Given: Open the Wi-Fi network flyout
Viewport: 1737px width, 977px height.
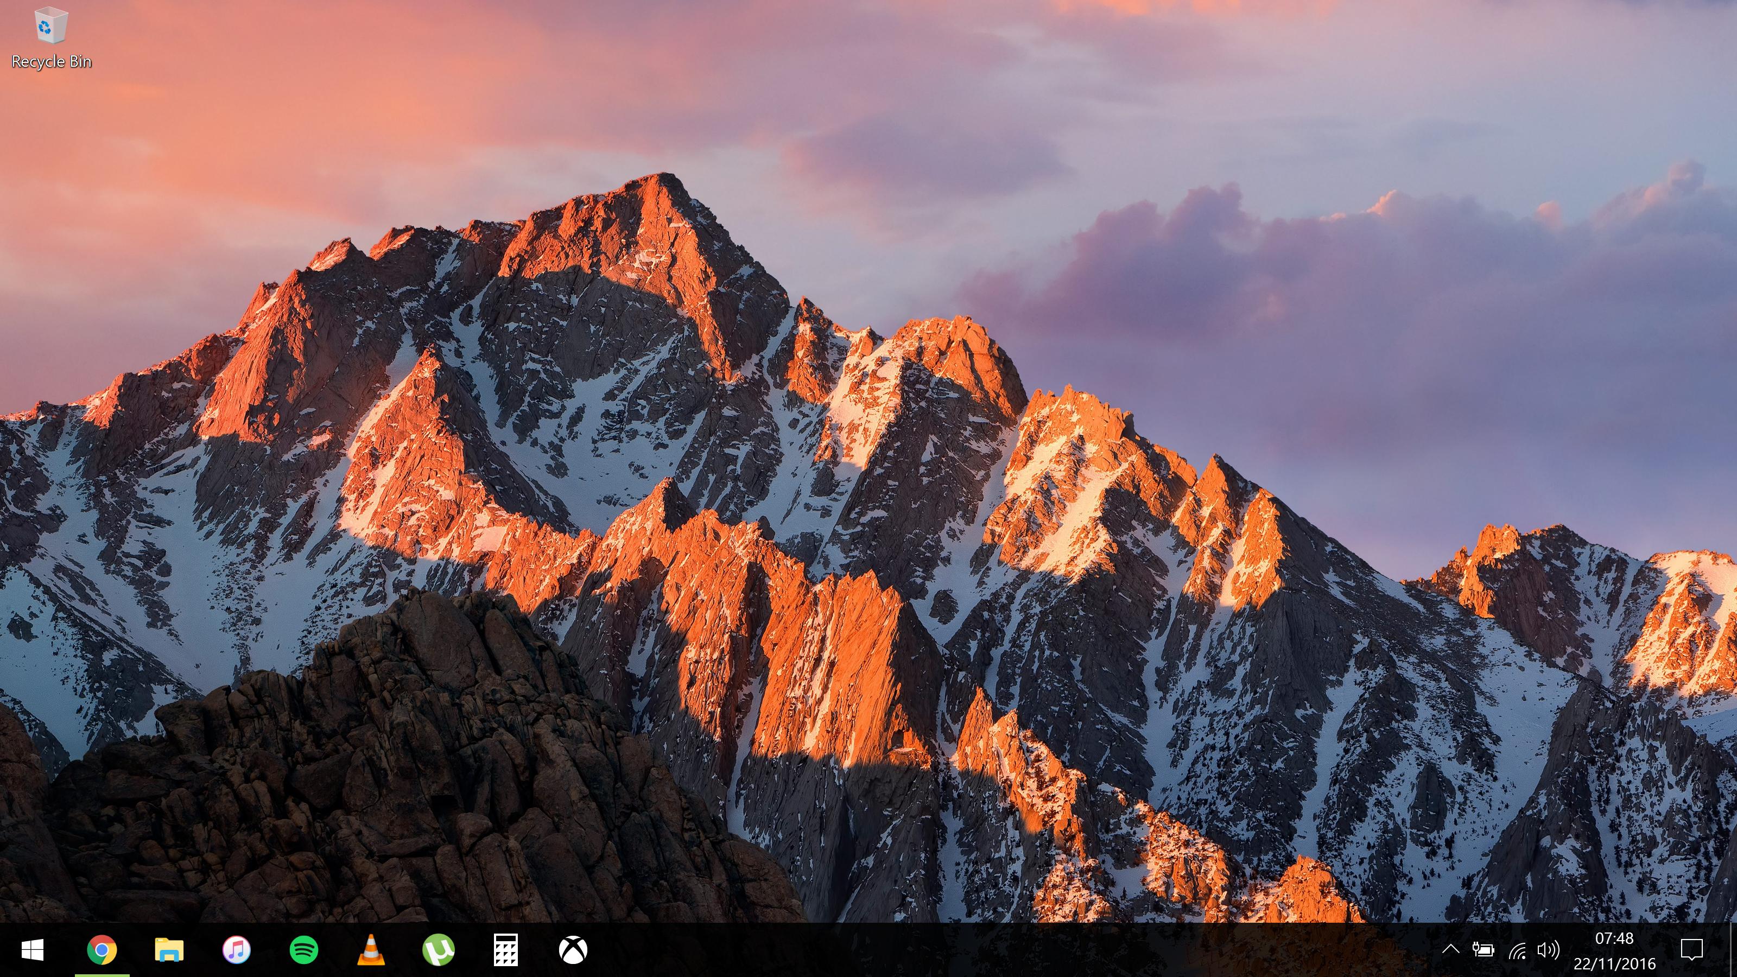Looking at the screenshot, I should click(1517, 951).
